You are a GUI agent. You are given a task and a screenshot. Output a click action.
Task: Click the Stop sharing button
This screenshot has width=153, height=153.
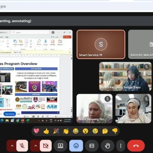(10, 114)
